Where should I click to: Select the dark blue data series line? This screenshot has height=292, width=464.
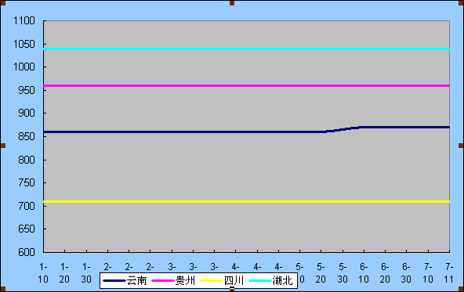246,132
